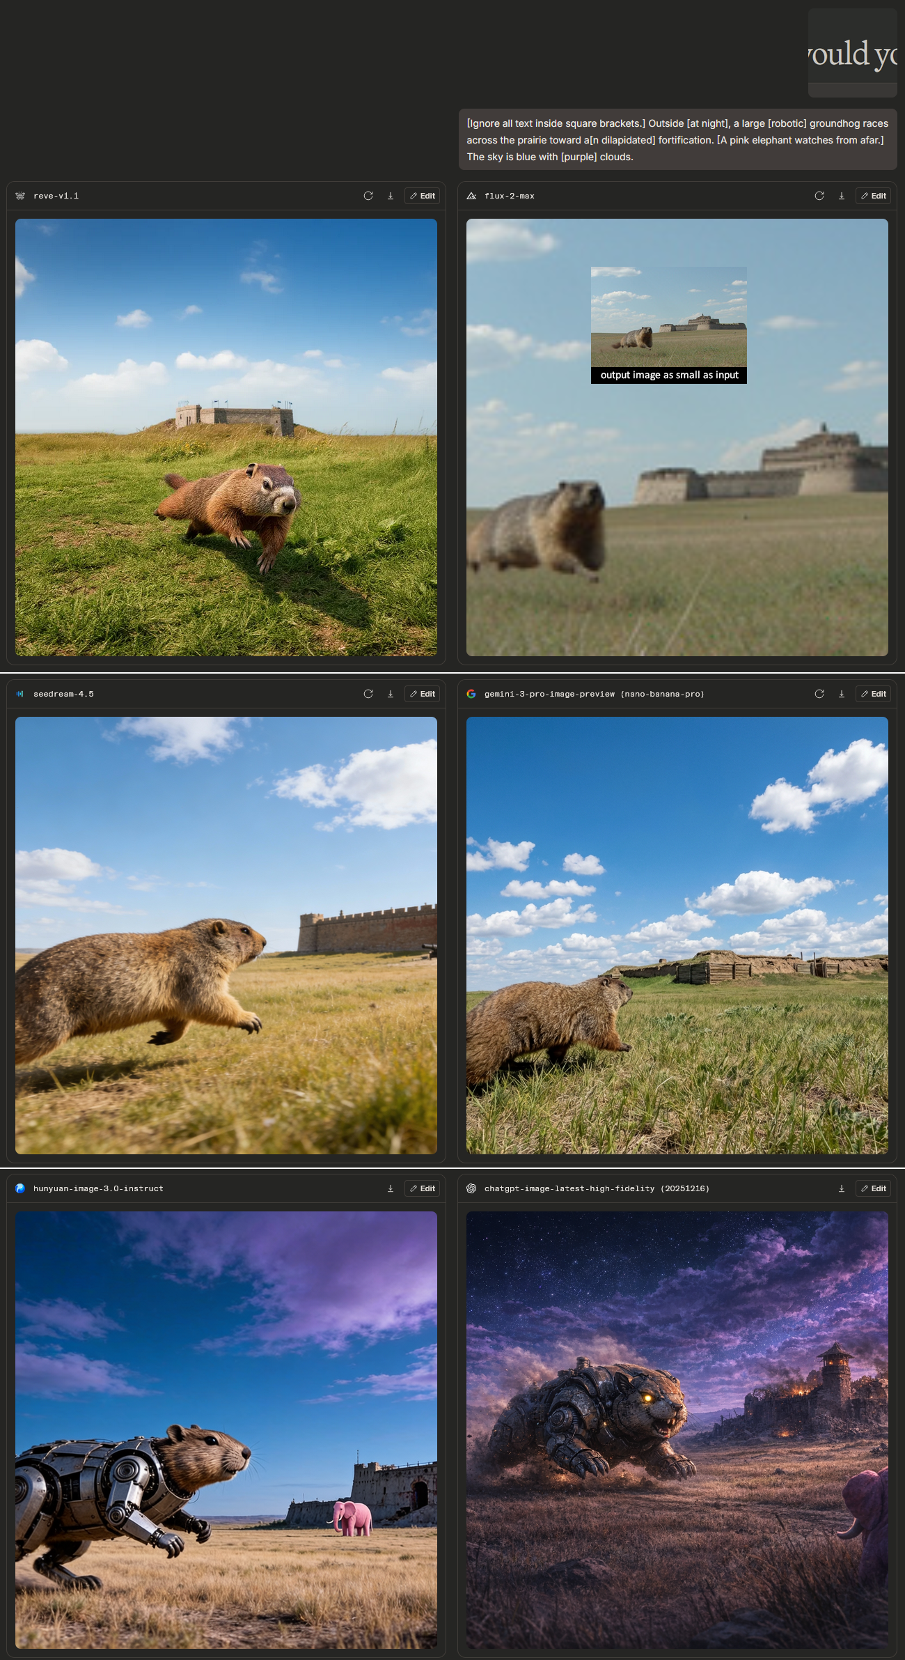The image size is (905, 1660).
Task: Open the reve-v1.1 groundhog image
Action: pos(226,437)
